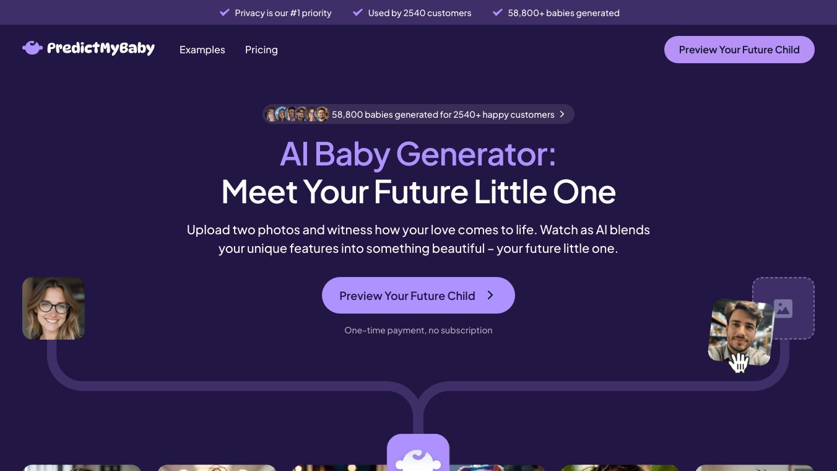Click the header Preview Your Future Child button
This screenshot has height=471, width=837.
739,50
